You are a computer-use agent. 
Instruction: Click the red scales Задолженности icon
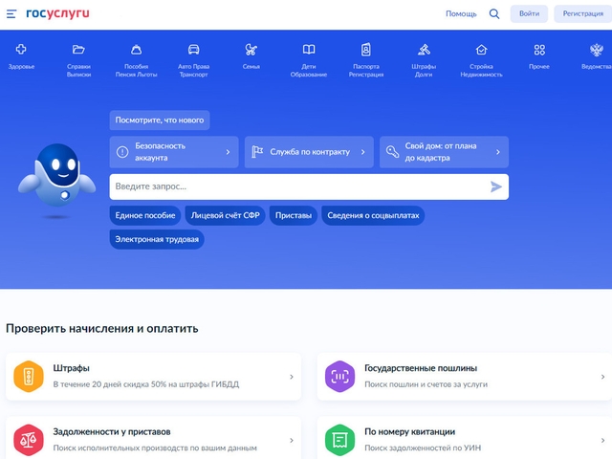click(29, 440)
